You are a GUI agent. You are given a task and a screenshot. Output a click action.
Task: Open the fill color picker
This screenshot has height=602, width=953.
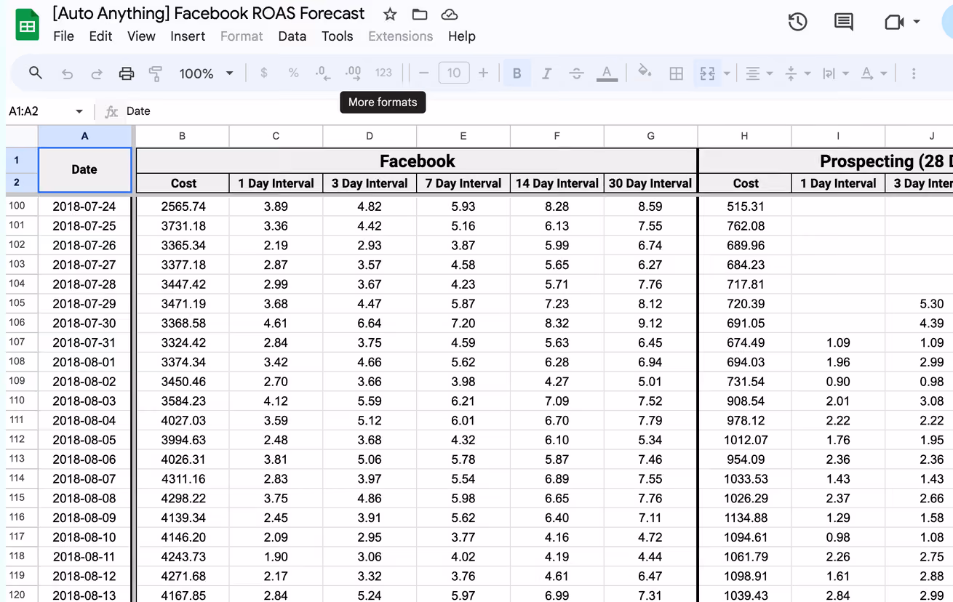pyautogui.click(x=644, y=73)
